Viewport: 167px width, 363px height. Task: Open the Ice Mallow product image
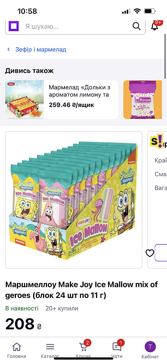[x=74, y=200]
